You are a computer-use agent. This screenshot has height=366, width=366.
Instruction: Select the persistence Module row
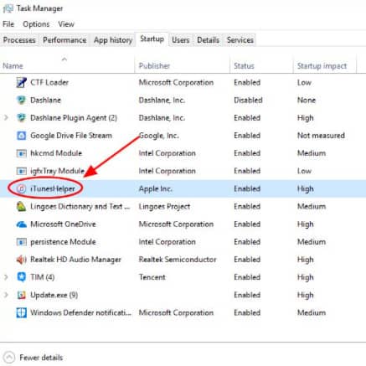click(183, 242)
